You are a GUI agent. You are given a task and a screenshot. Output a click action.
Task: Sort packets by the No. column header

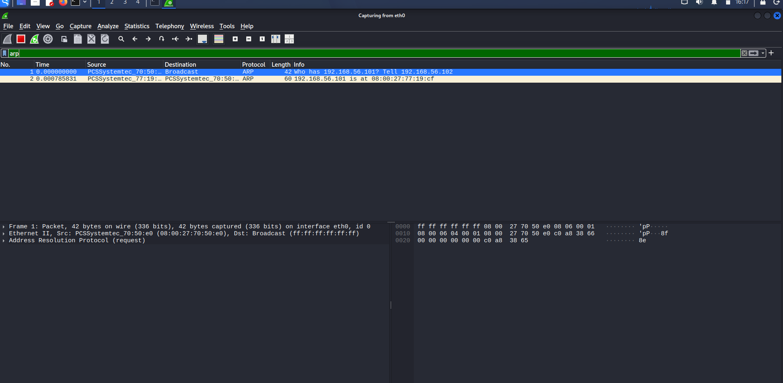click(x=17, y=65)
